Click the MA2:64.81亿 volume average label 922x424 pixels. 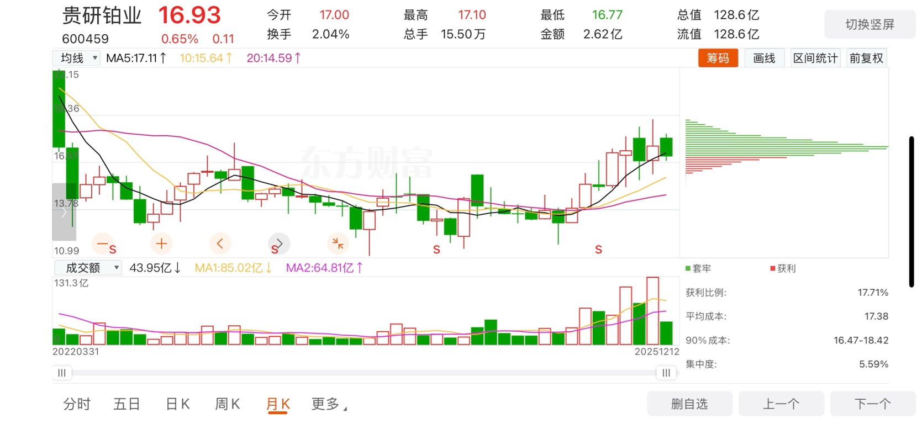(325, 268)
